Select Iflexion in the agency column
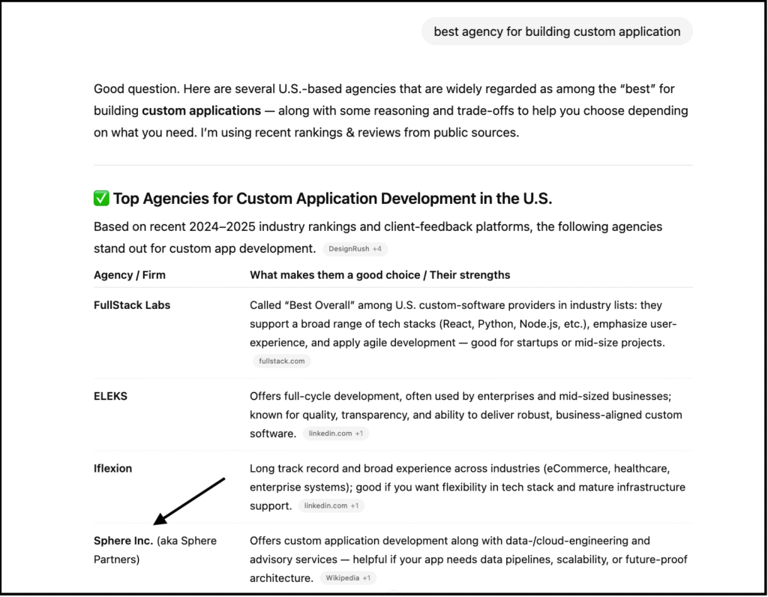The height and width of the screenshot is (597, 768). tap(112, 468)
